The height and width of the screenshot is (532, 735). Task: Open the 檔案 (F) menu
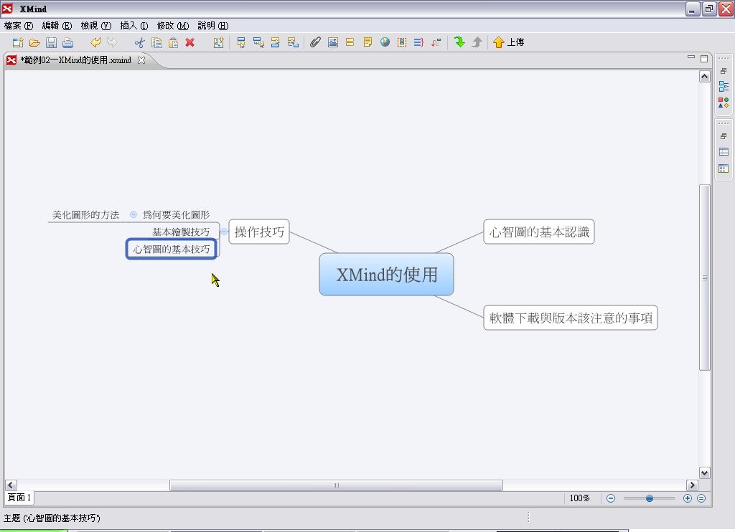pyautogui.click(x=18, y=26)
